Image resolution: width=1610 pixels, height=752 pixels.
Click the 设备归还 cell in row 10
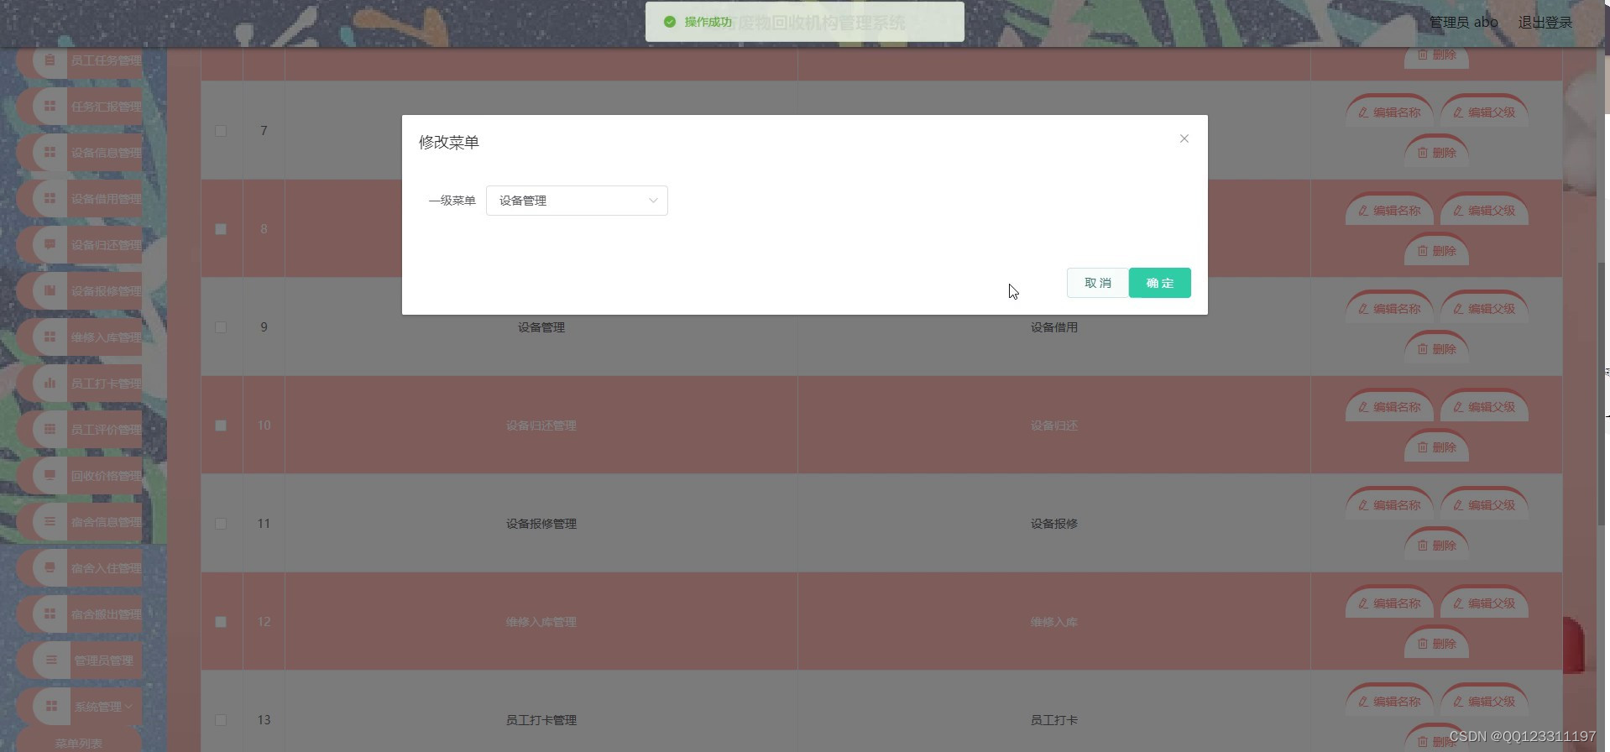[x=1054, y=426]
